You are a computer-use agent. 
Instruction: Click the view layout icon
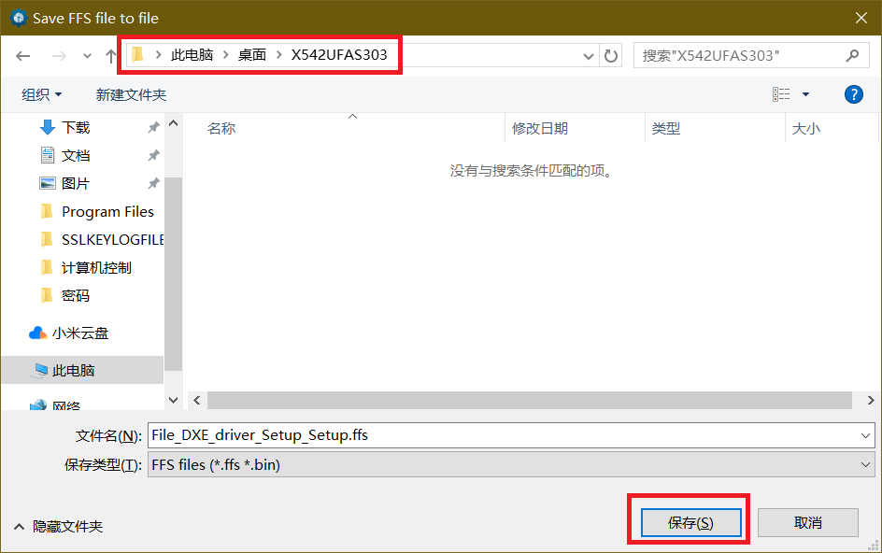point(781,94)
